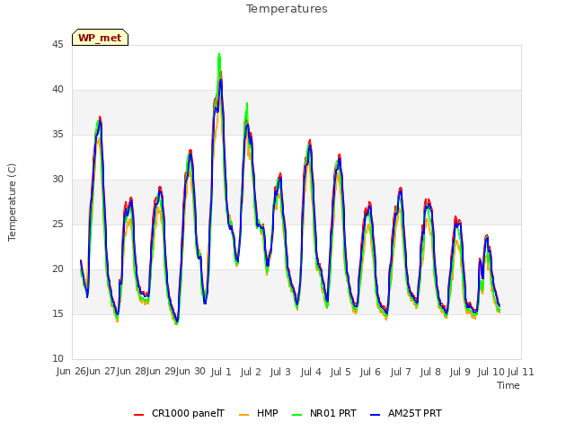Click the WP_met annotation label

[x=100, y=38]
